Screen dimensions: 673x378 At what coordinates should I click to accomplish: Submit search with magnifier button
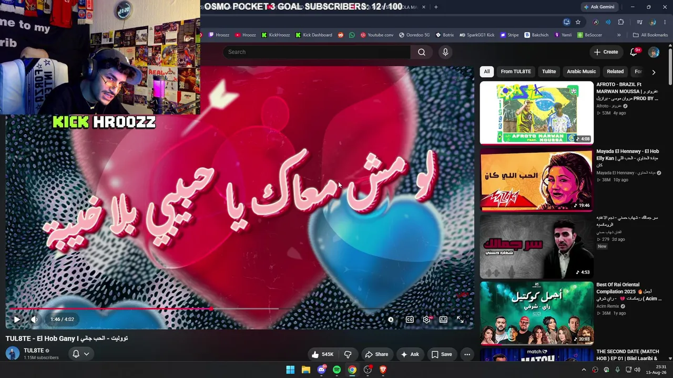point(422,52)
